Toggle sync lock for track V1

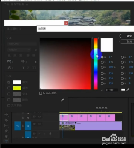pos(34,124)
